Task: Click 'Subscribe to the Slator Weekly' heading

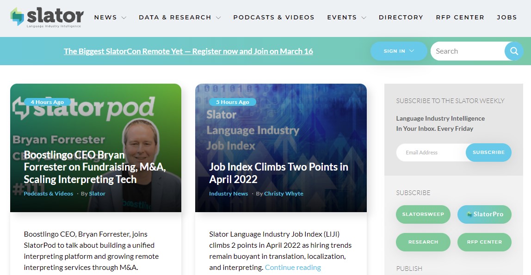Action: click(x=450, y=101)
